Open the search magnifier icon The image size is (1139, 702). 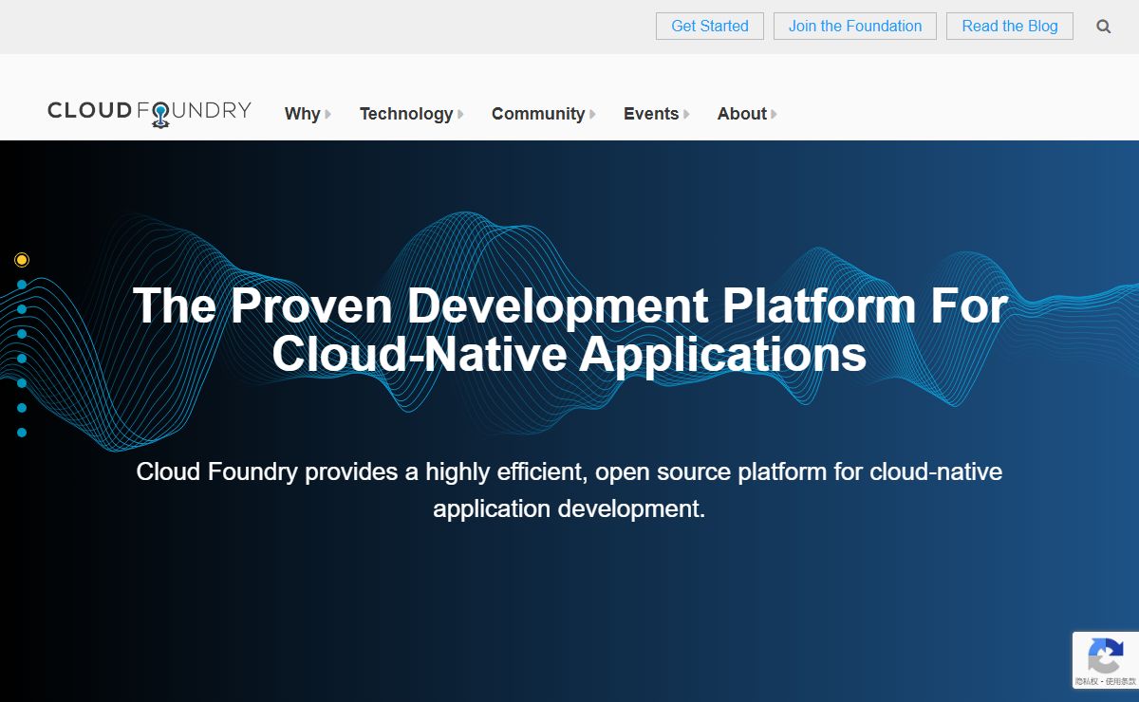tap(1103, 27)
